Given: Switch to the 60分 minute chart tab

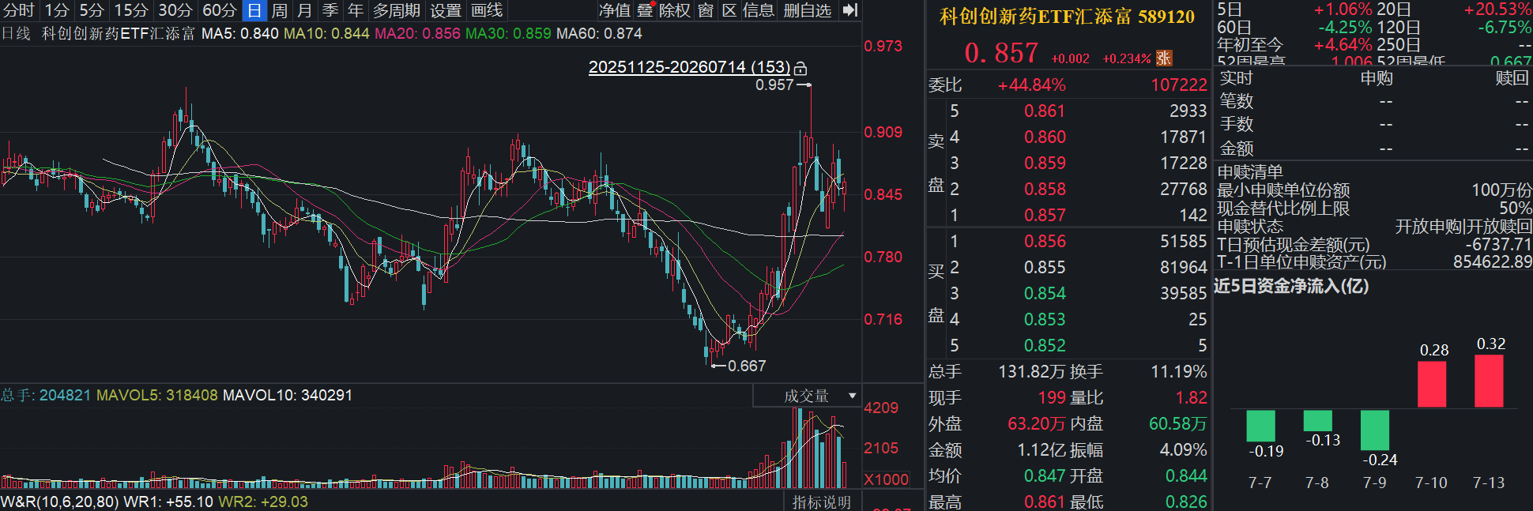Looking at the screenshot, I should (x=220, y=10).
